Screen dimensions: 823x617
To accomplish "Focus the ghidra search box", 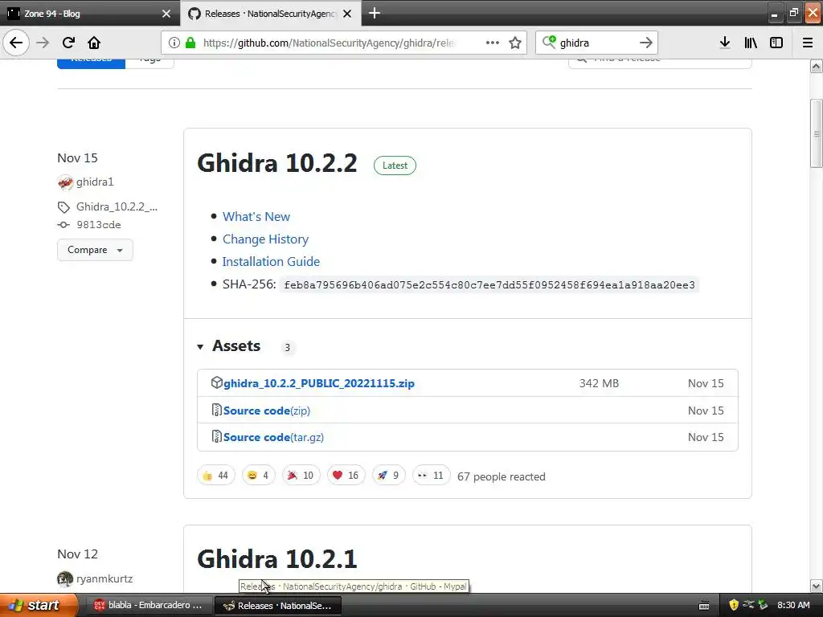I will click(597, 43).
